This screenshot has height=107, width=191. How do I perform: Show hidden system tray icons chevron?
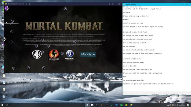(x=166, y=105)
